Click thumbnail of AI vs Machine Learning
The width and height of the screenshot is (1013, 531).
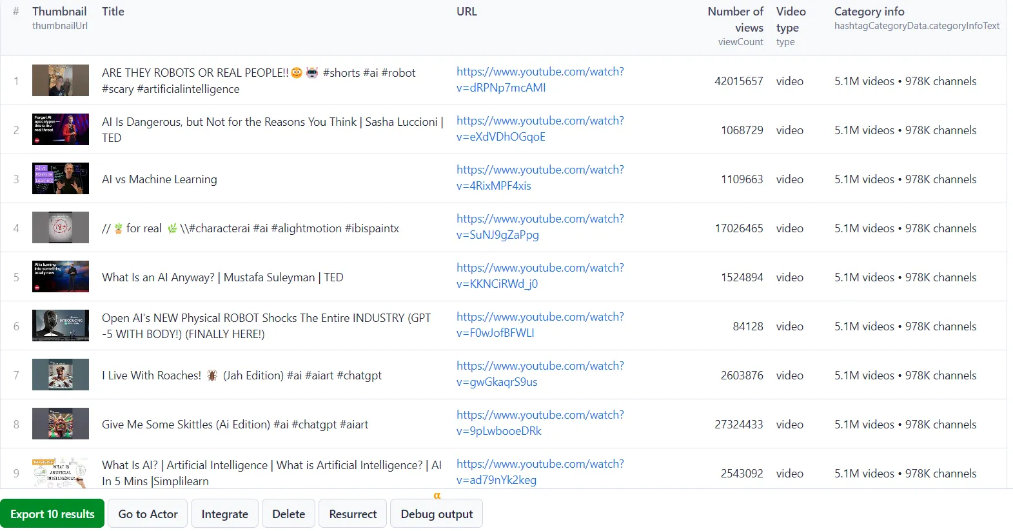point(61,179)
